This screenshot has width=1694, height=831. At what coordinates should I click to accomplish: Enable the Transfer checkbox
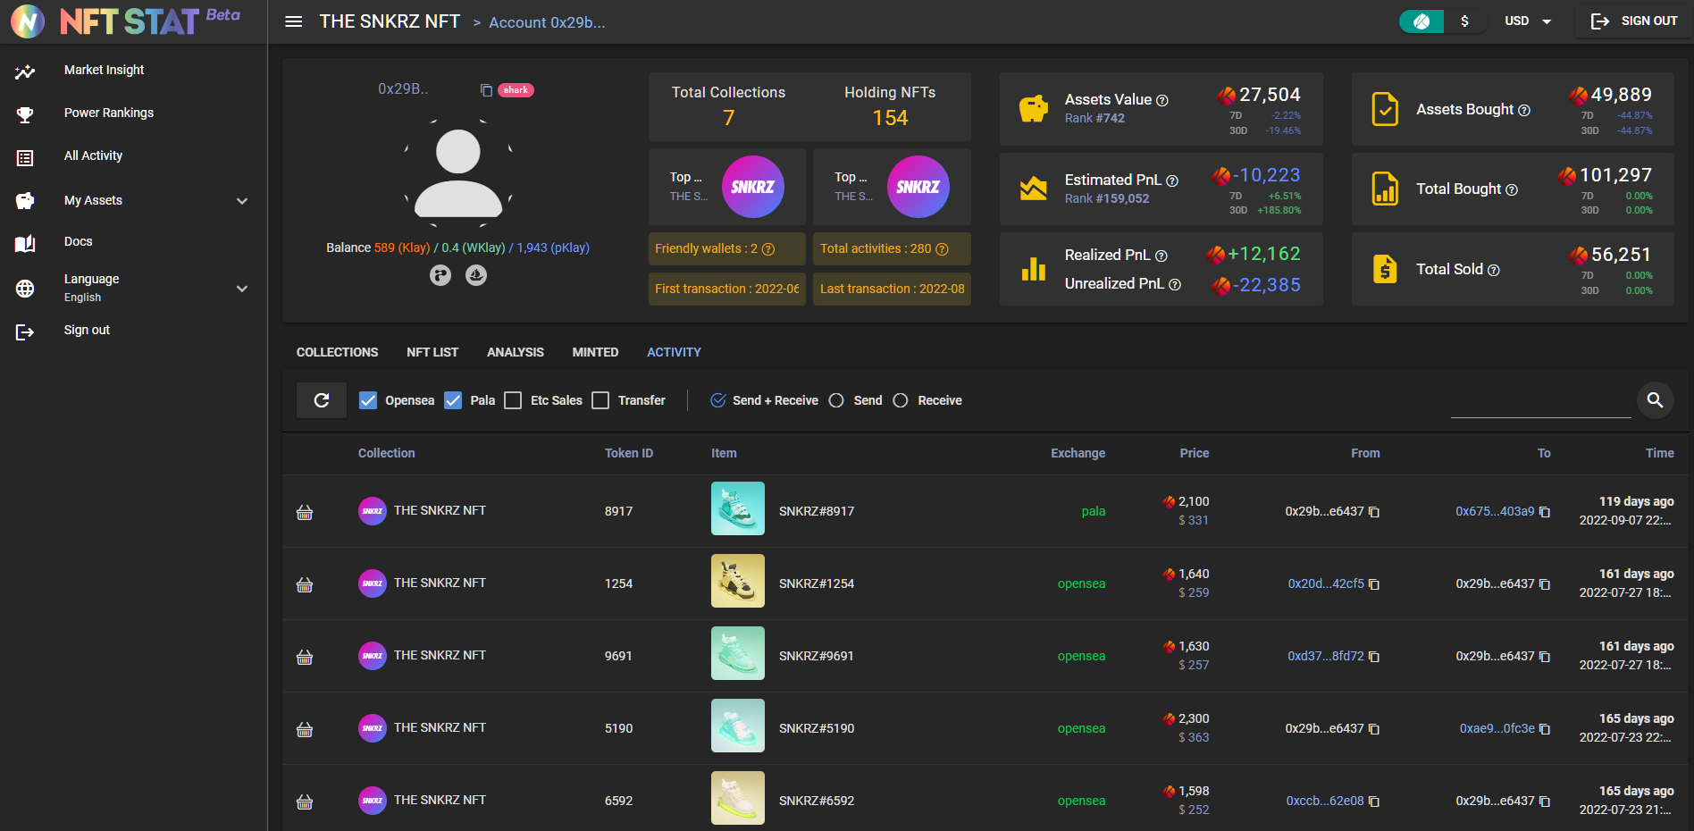(x=601, y=400)
